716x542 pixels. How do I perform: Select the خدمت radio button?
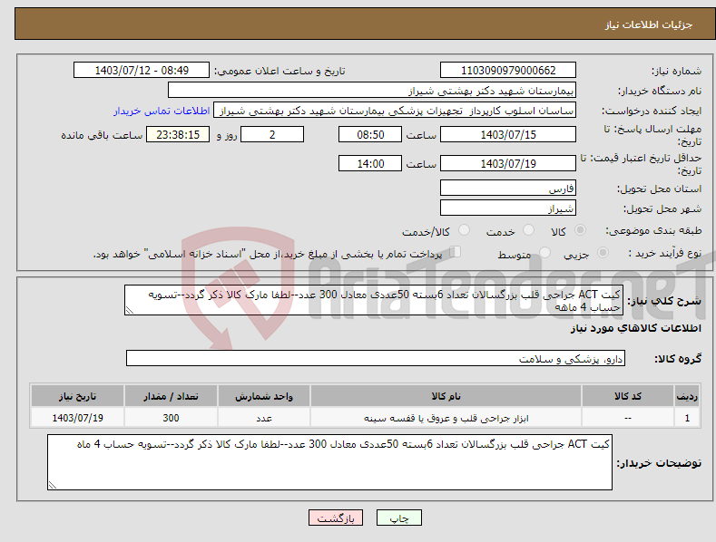tap(528, 230)
